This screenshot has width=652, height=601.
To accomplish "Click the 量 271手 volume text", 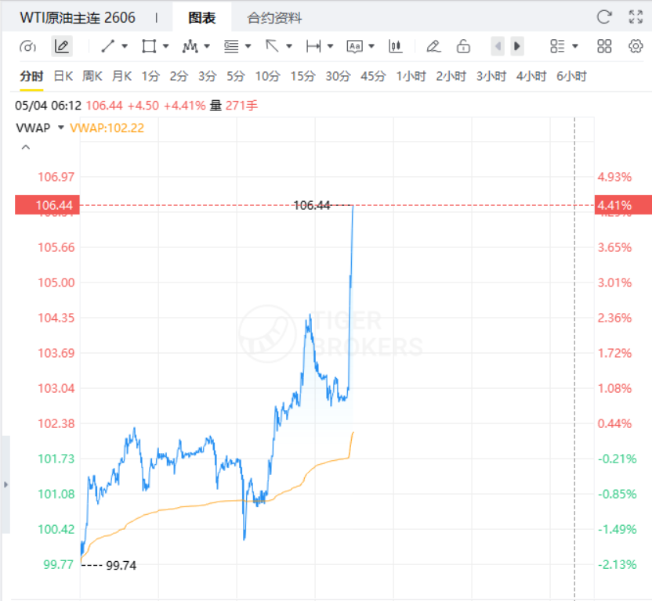I will [x=234, y=106].
